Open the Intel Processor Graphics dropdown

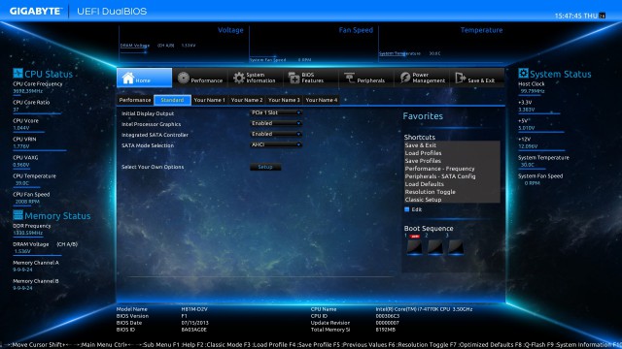click(276, 123)
